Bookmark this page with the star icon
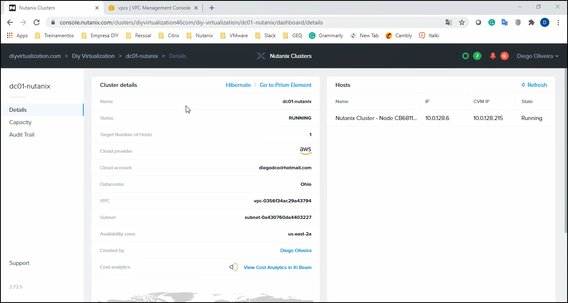 point(462,22)
